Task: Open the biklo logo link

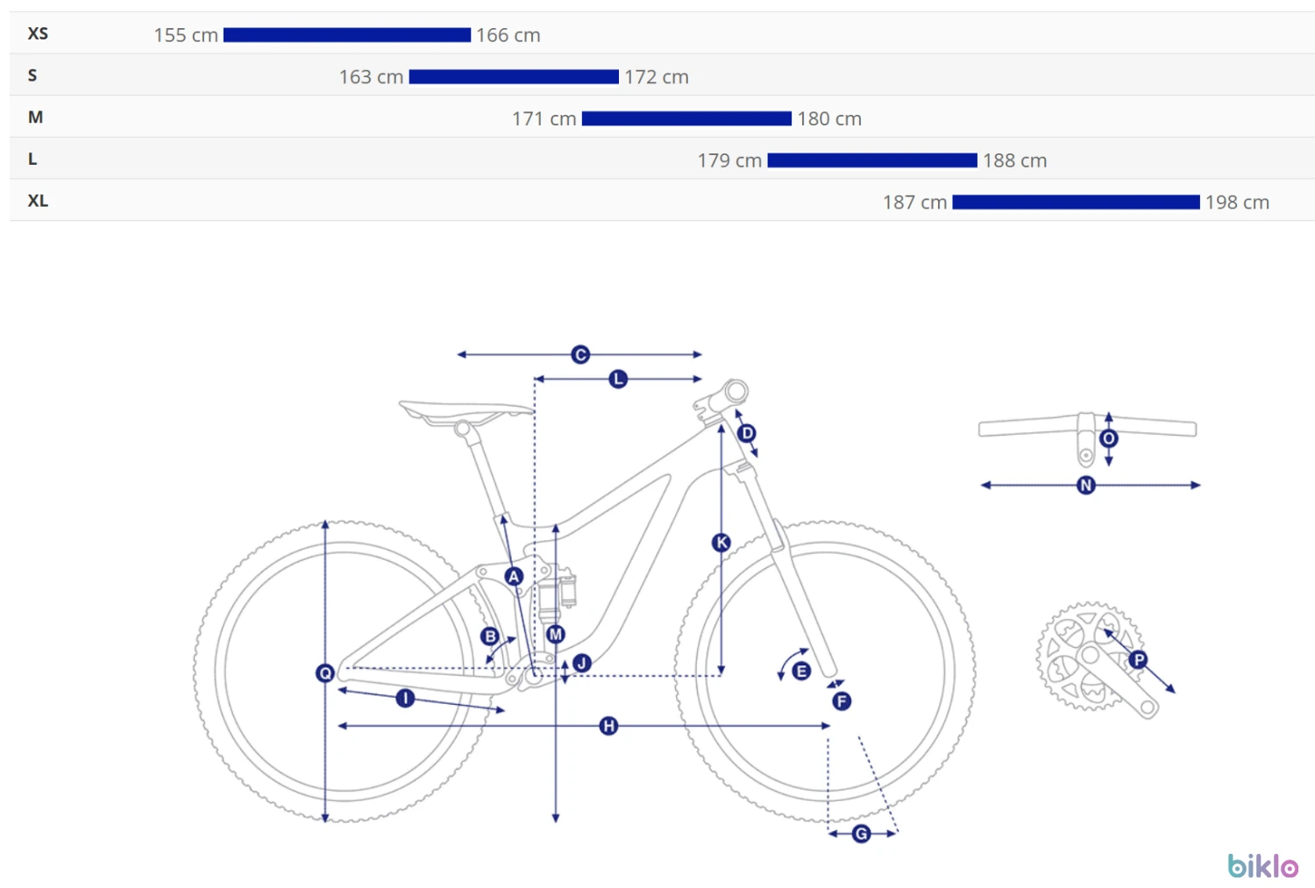Action: click(x=1263, y=866)
